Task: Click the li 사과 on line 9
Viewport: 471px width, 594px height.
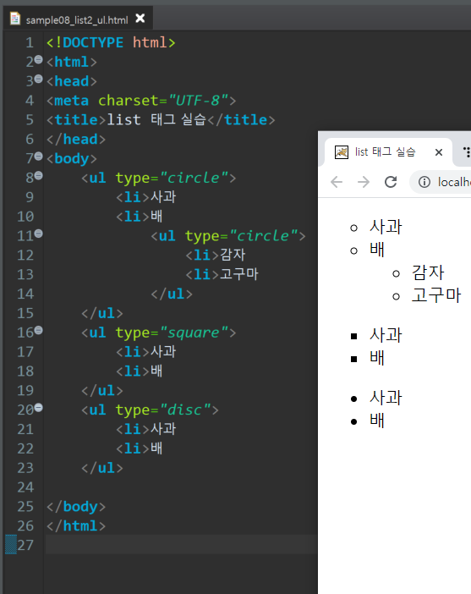Action: [146, 197]
